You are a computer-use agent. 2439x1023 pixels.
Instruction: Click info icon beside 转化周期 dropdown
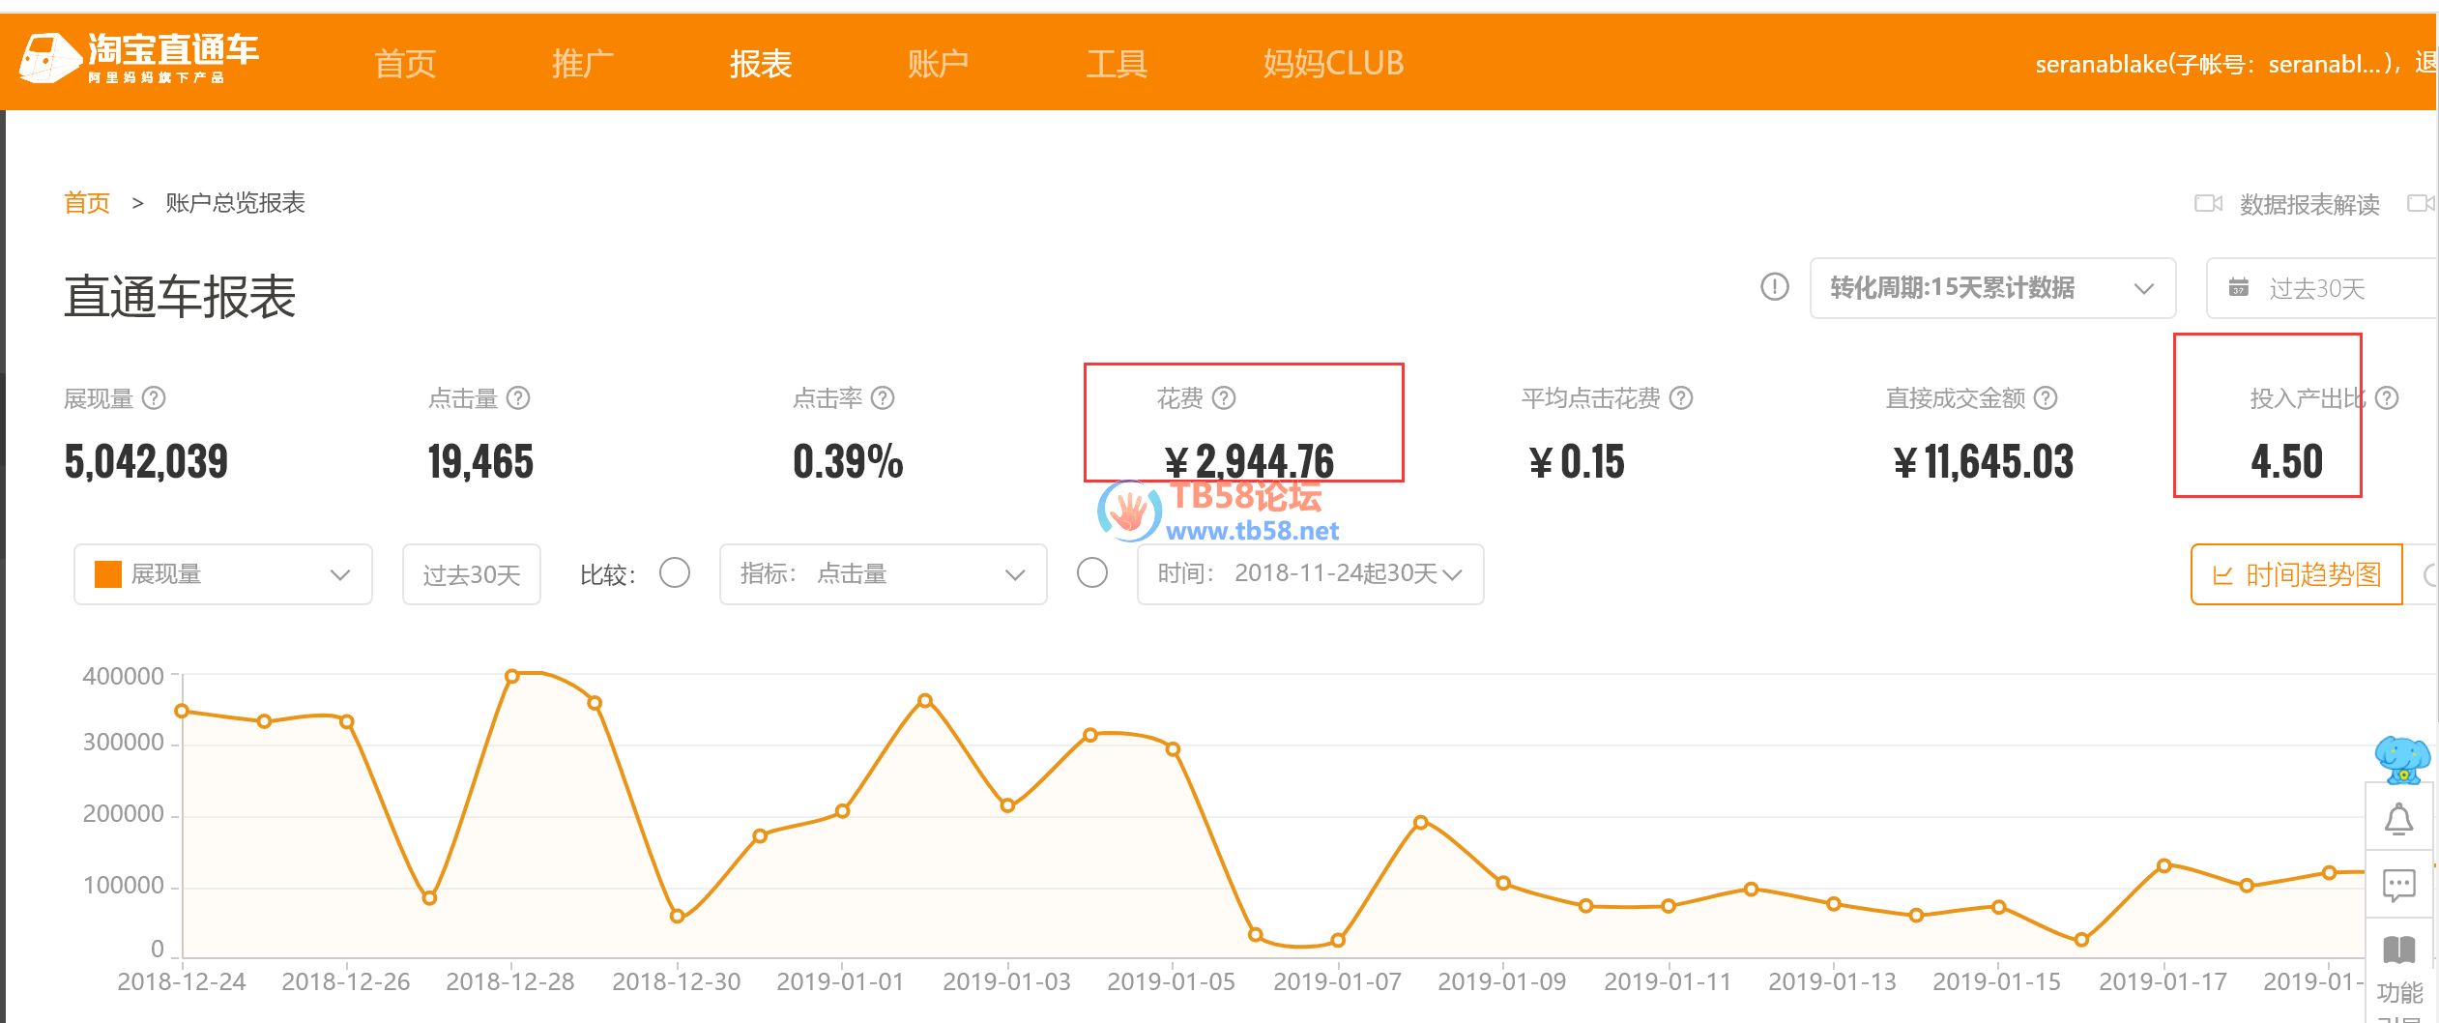point(1774,287)
